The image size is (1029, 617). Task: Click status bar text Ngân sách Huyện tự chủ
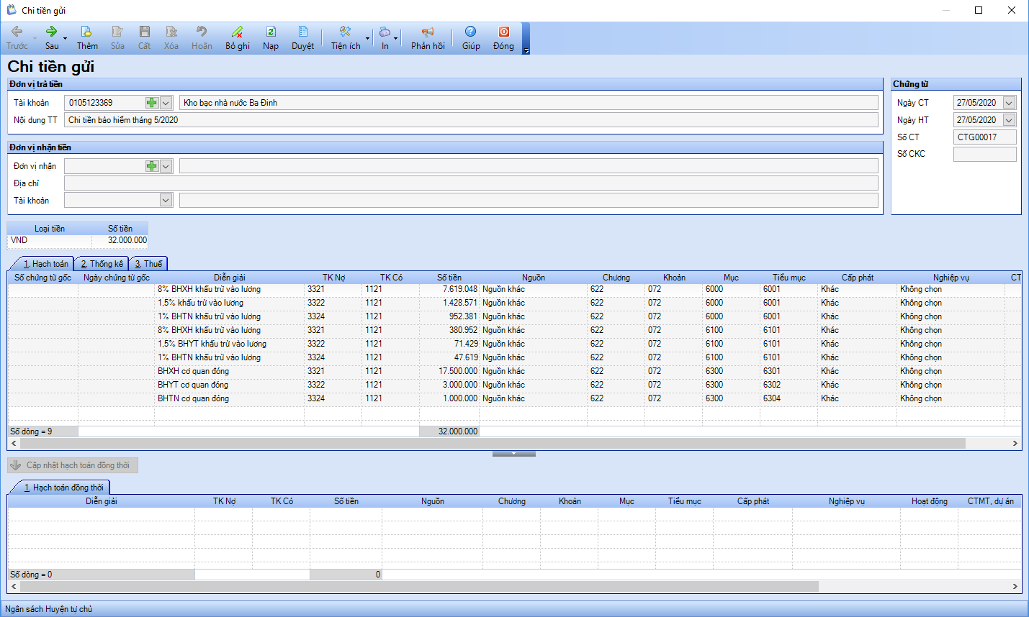pyautogui.click(x=49, y=609)
